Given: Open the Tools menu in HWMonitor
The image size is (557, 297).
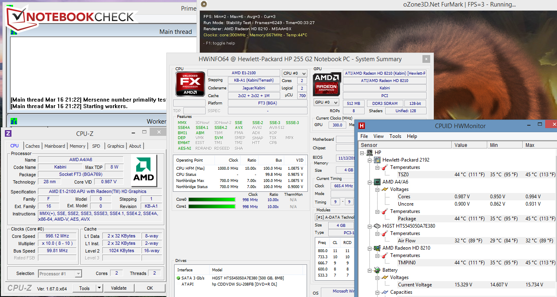Looking at the screenshot, I should point(396,136).
